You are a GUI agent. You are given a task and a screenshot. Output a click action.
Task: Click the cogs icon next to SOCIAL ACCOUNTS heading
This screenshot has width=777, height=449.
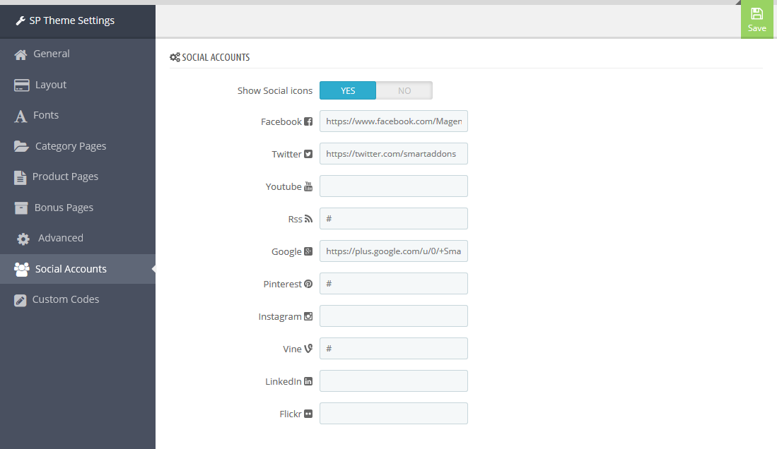(175, 57)
